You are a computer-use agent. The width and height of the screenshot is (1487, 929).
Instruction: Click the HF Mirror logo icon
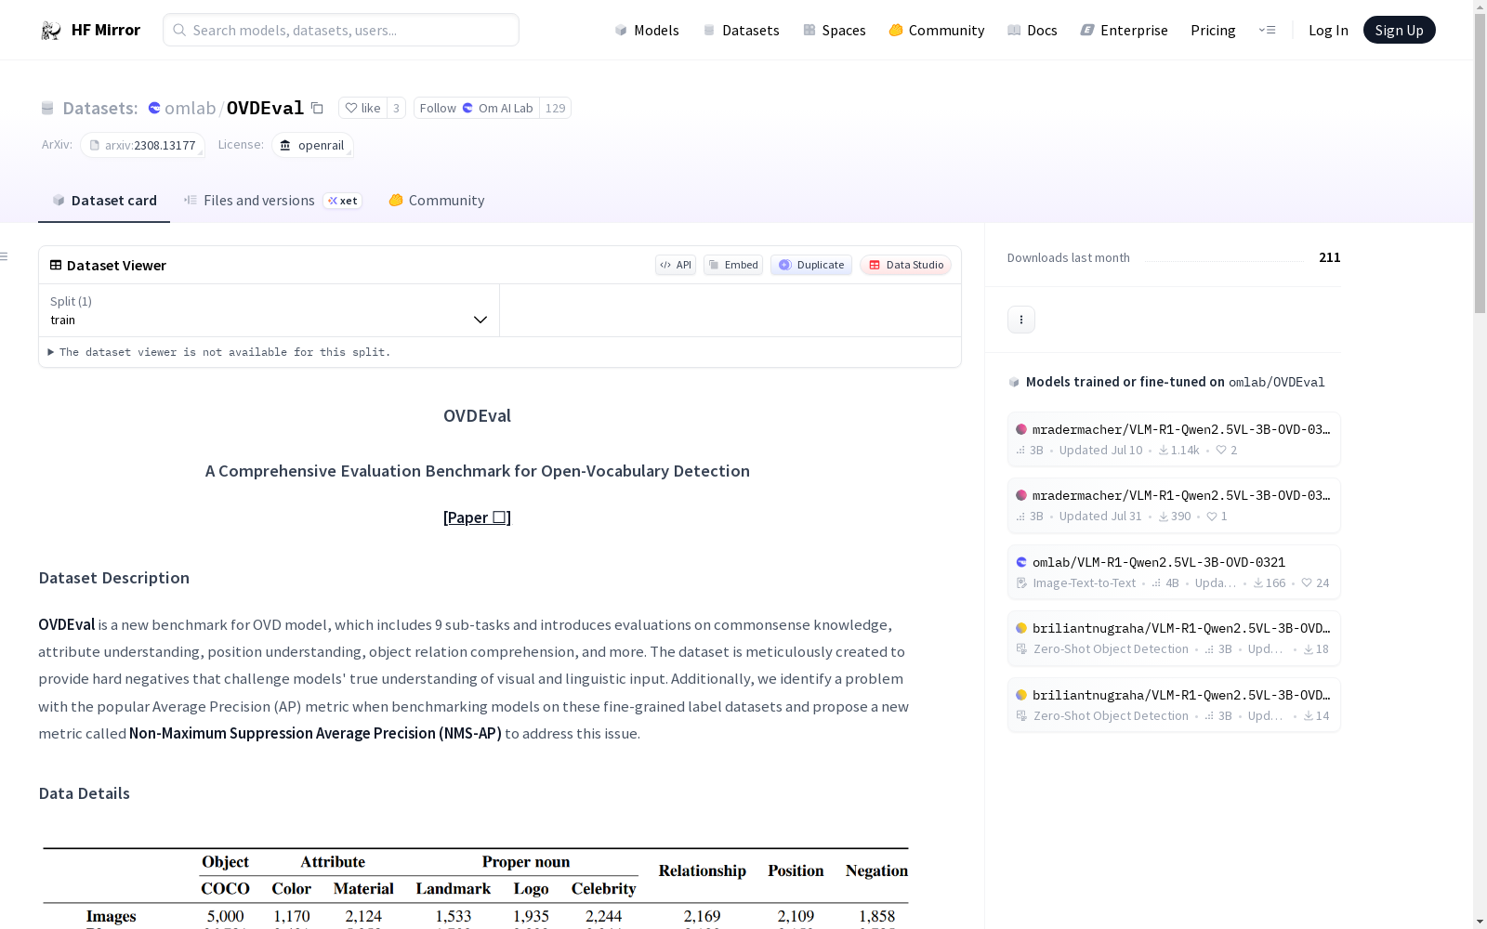click(51, 31)
